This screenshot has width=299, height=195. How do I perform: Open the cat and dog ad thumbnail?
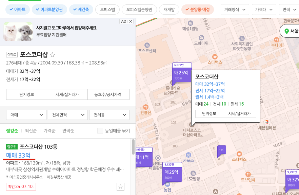(18, 32)
